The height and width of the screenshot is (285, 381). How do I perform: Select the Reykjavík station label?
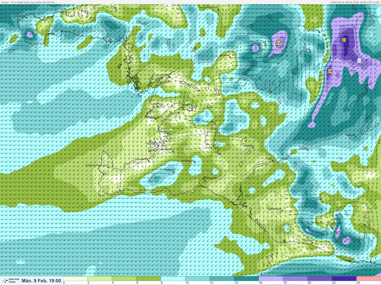(x=151, y=143)
